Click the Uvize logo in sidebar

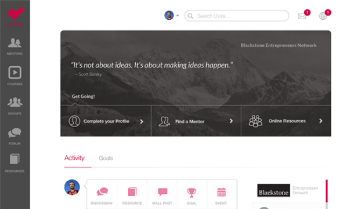click(15, 17)
